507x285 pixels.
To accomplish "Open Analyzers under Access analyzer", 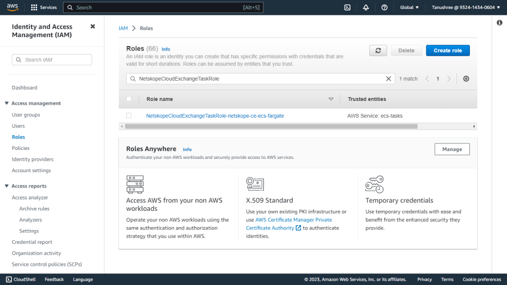I will (x=30, y=220).
